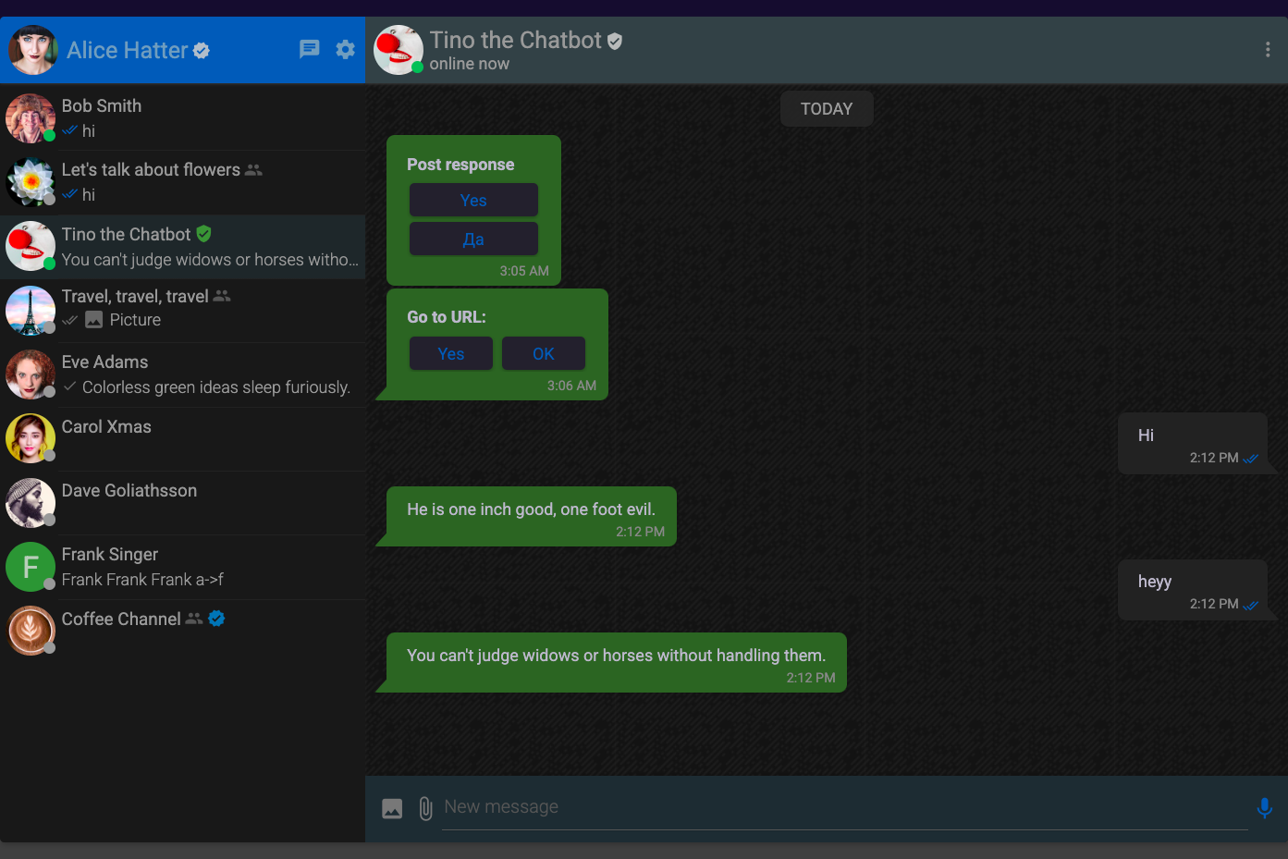Select Eve Adams chat
1288x859 pixels.
[x=183, y=374]
